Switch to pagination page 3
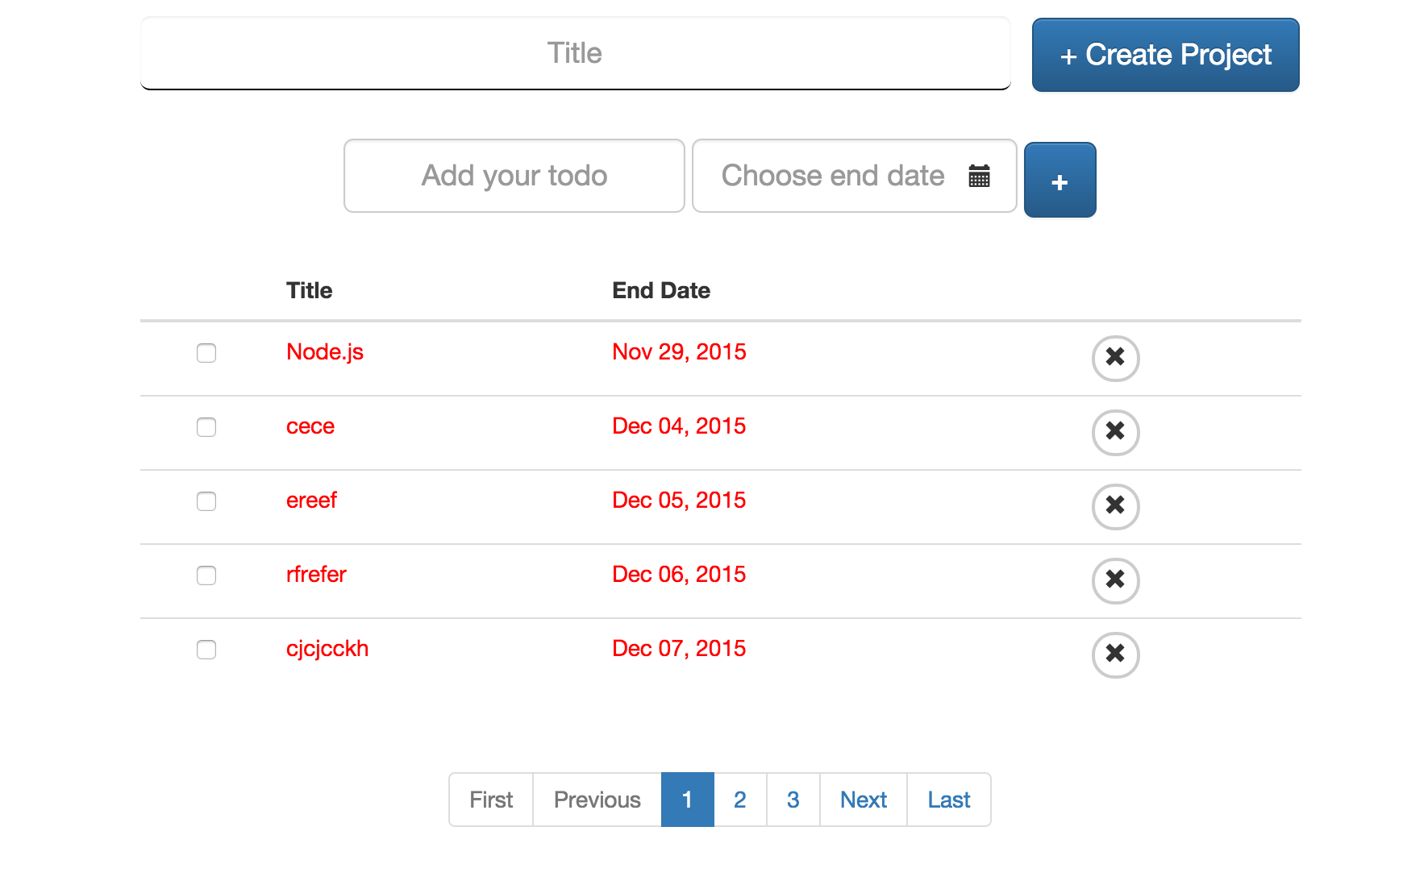1403x885 pixels. coord(793,800)
